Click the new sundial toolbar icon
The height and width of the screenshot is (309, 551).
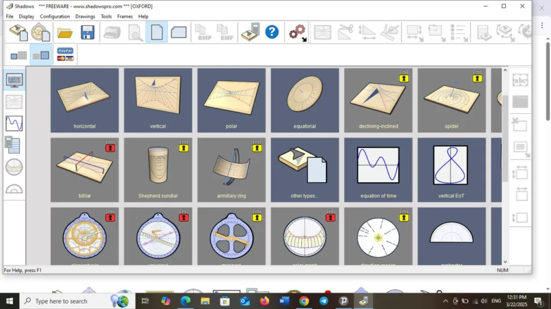tap(18, 32)
